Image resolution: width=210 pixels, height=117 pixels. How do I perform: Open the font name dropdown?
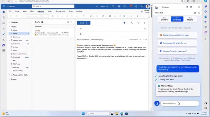[x=34, y=16]
